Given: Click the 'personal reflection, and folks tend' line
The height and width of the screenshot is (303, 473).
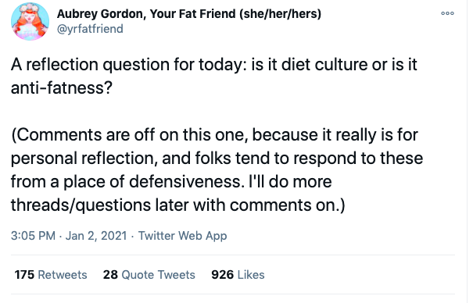Looking at the screenshot, I should (217, 159).
